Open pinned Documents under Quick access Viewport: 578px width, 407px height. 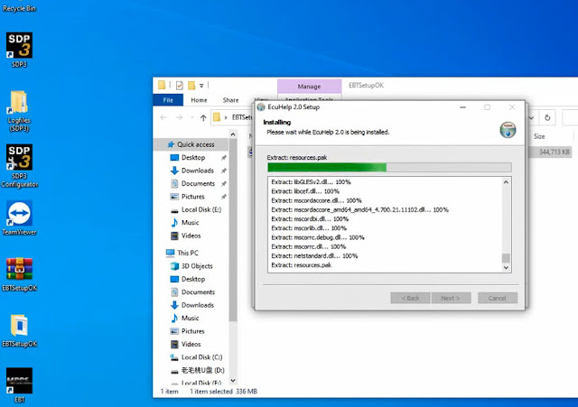pyautogui.click(x=198, y=183)
